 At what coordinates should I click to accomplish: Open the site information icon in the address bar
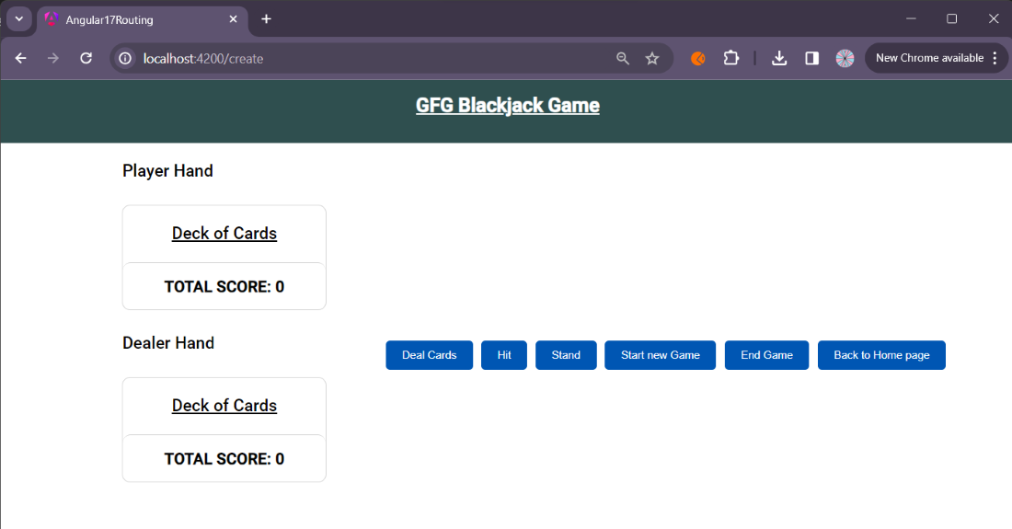125,59
